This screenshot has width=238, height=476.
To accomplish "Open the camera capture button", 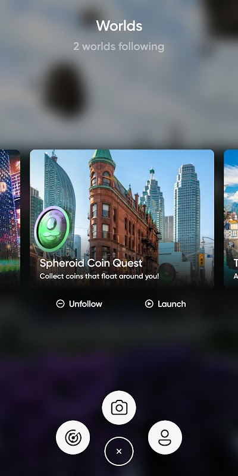I will click(x=119, y=408).
